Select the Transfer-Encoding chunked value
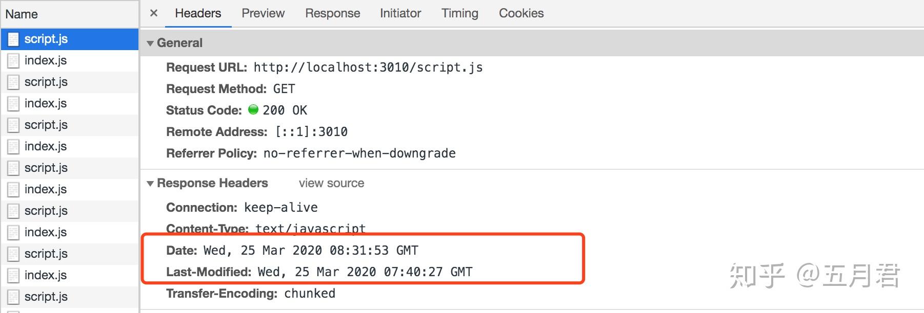The height and width of the screenshot is (313, 924). pyautogui.click(x=310, y=294)
